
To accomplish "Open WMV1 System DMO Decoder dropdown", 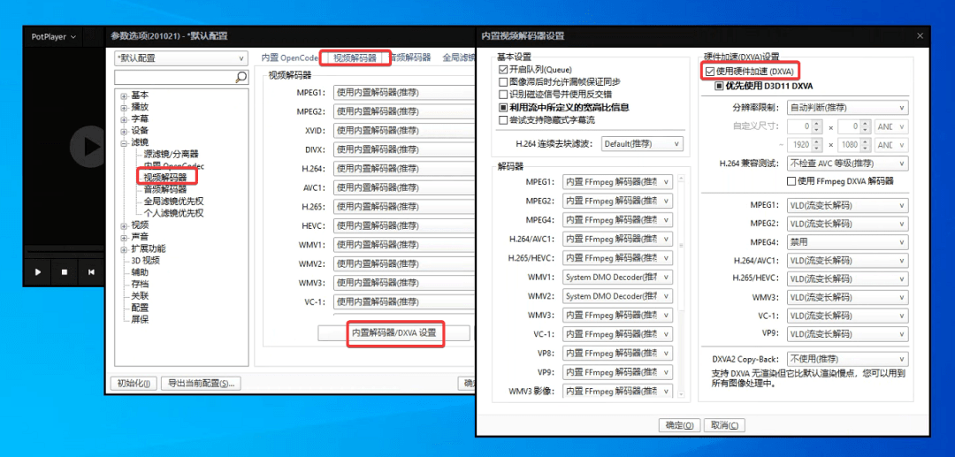I will click(617, 277).
